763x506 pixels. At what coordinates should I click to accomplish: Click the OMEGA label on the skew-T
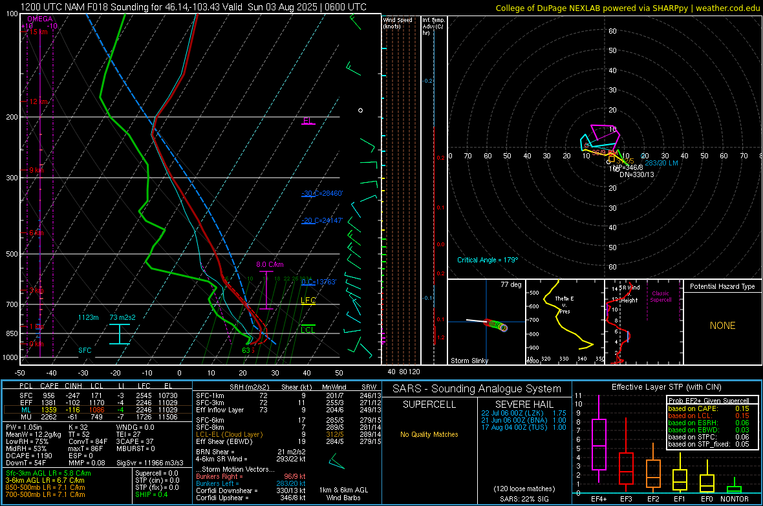(40, 19)
